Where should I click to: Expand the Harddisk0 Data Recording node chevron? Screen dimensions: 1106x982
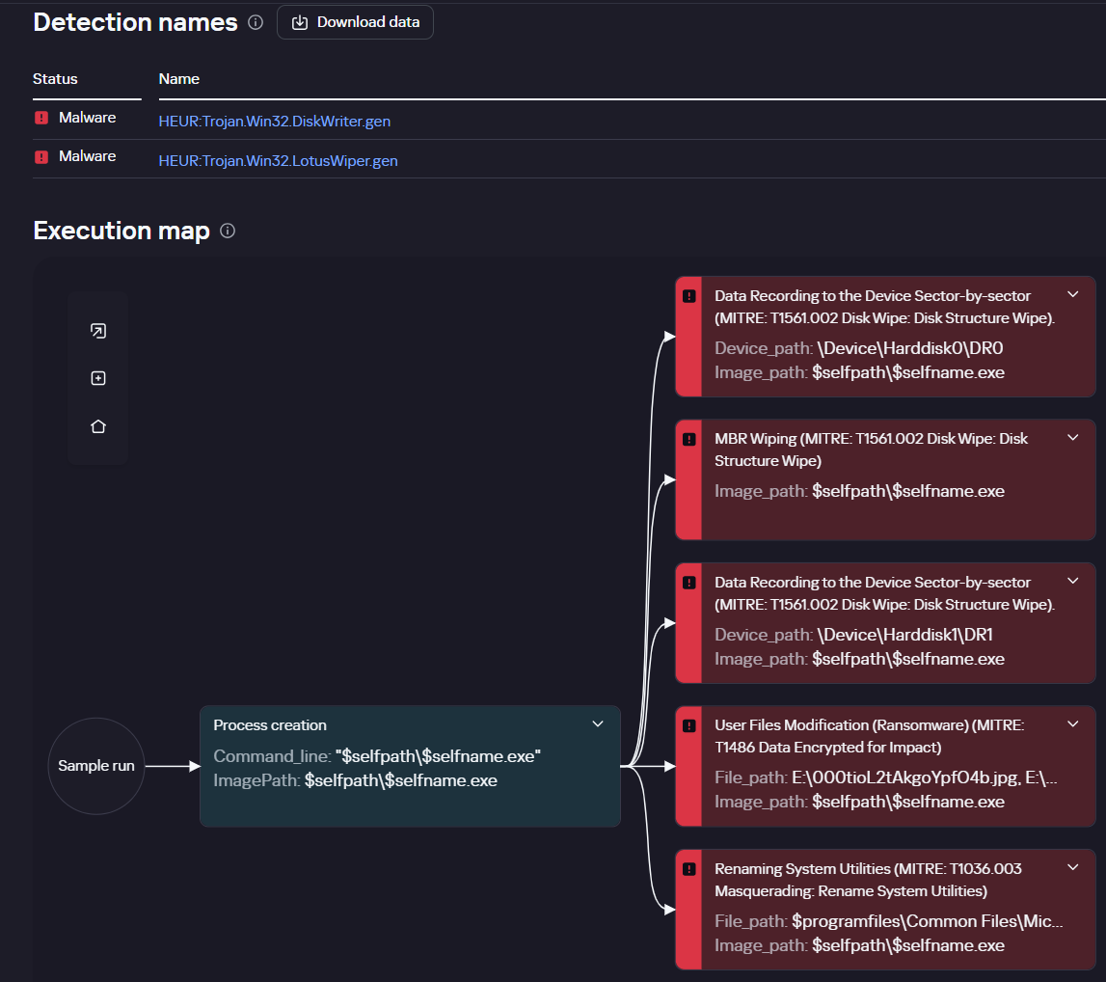(x=1073, y=295)
